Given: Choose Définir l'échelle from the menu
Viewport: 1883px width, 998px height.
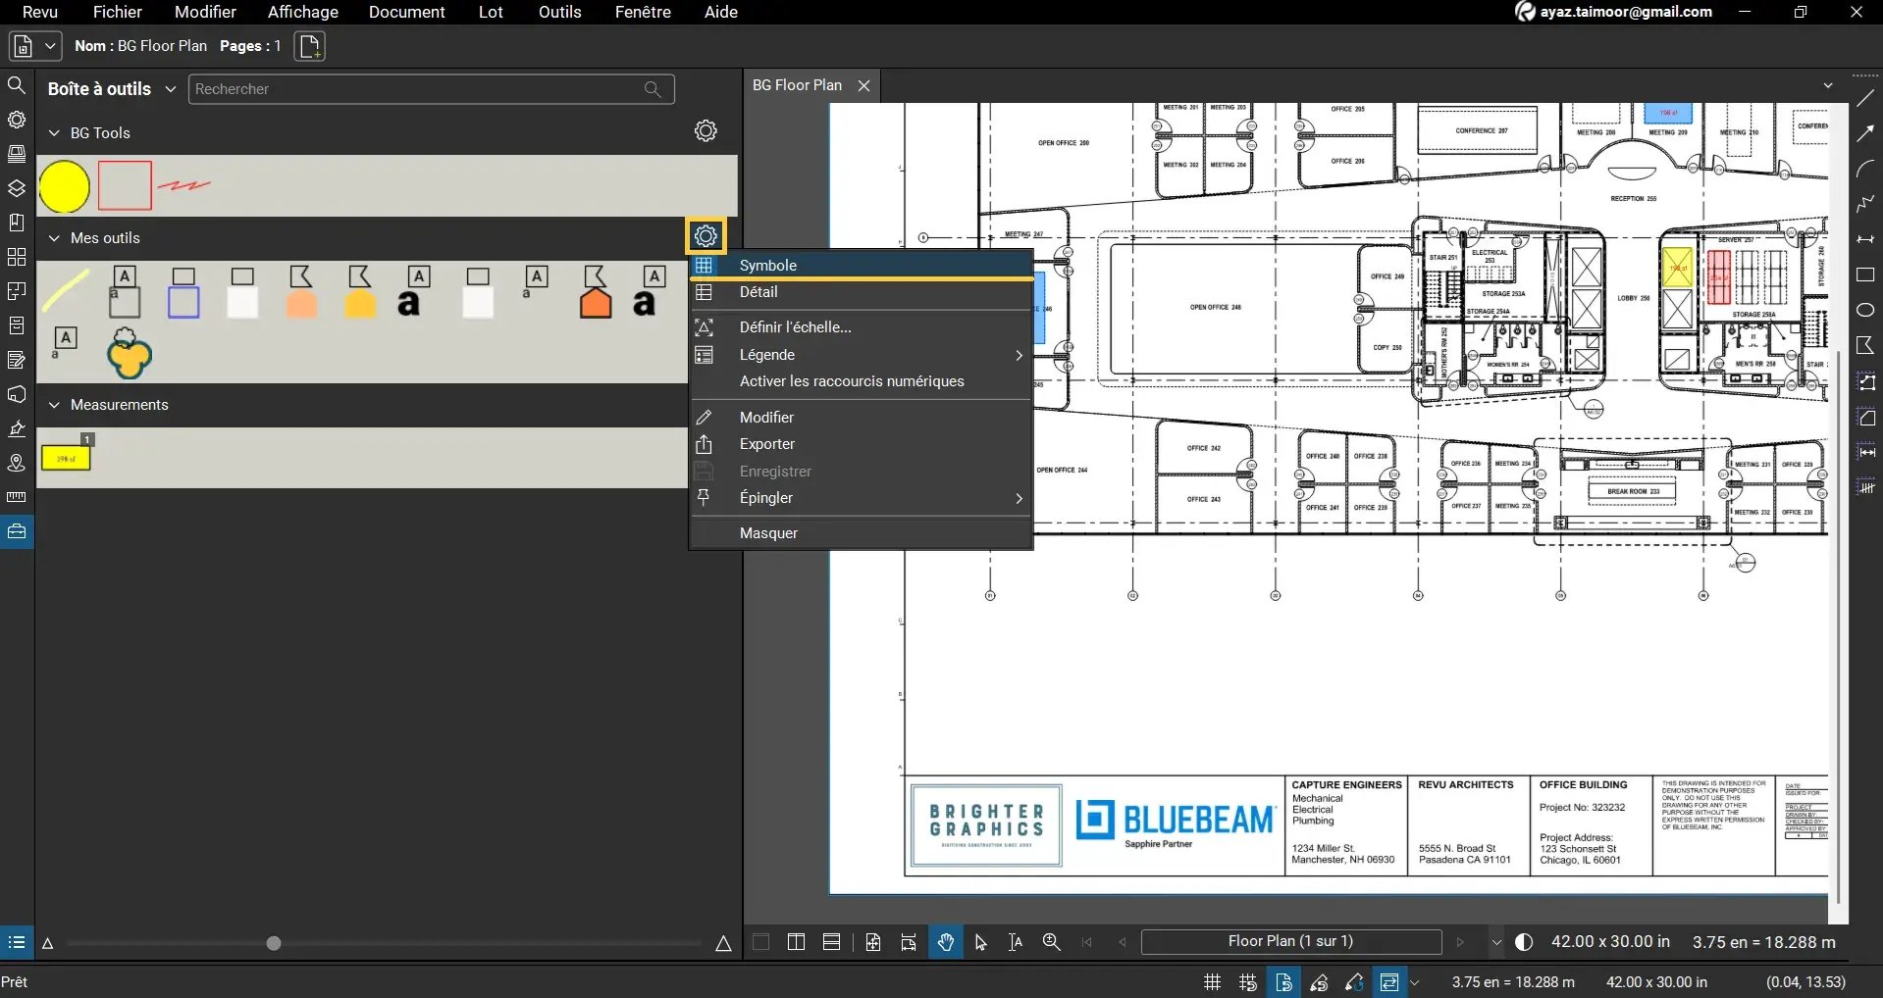Looking at the screenshot, I should click(795, 326).
